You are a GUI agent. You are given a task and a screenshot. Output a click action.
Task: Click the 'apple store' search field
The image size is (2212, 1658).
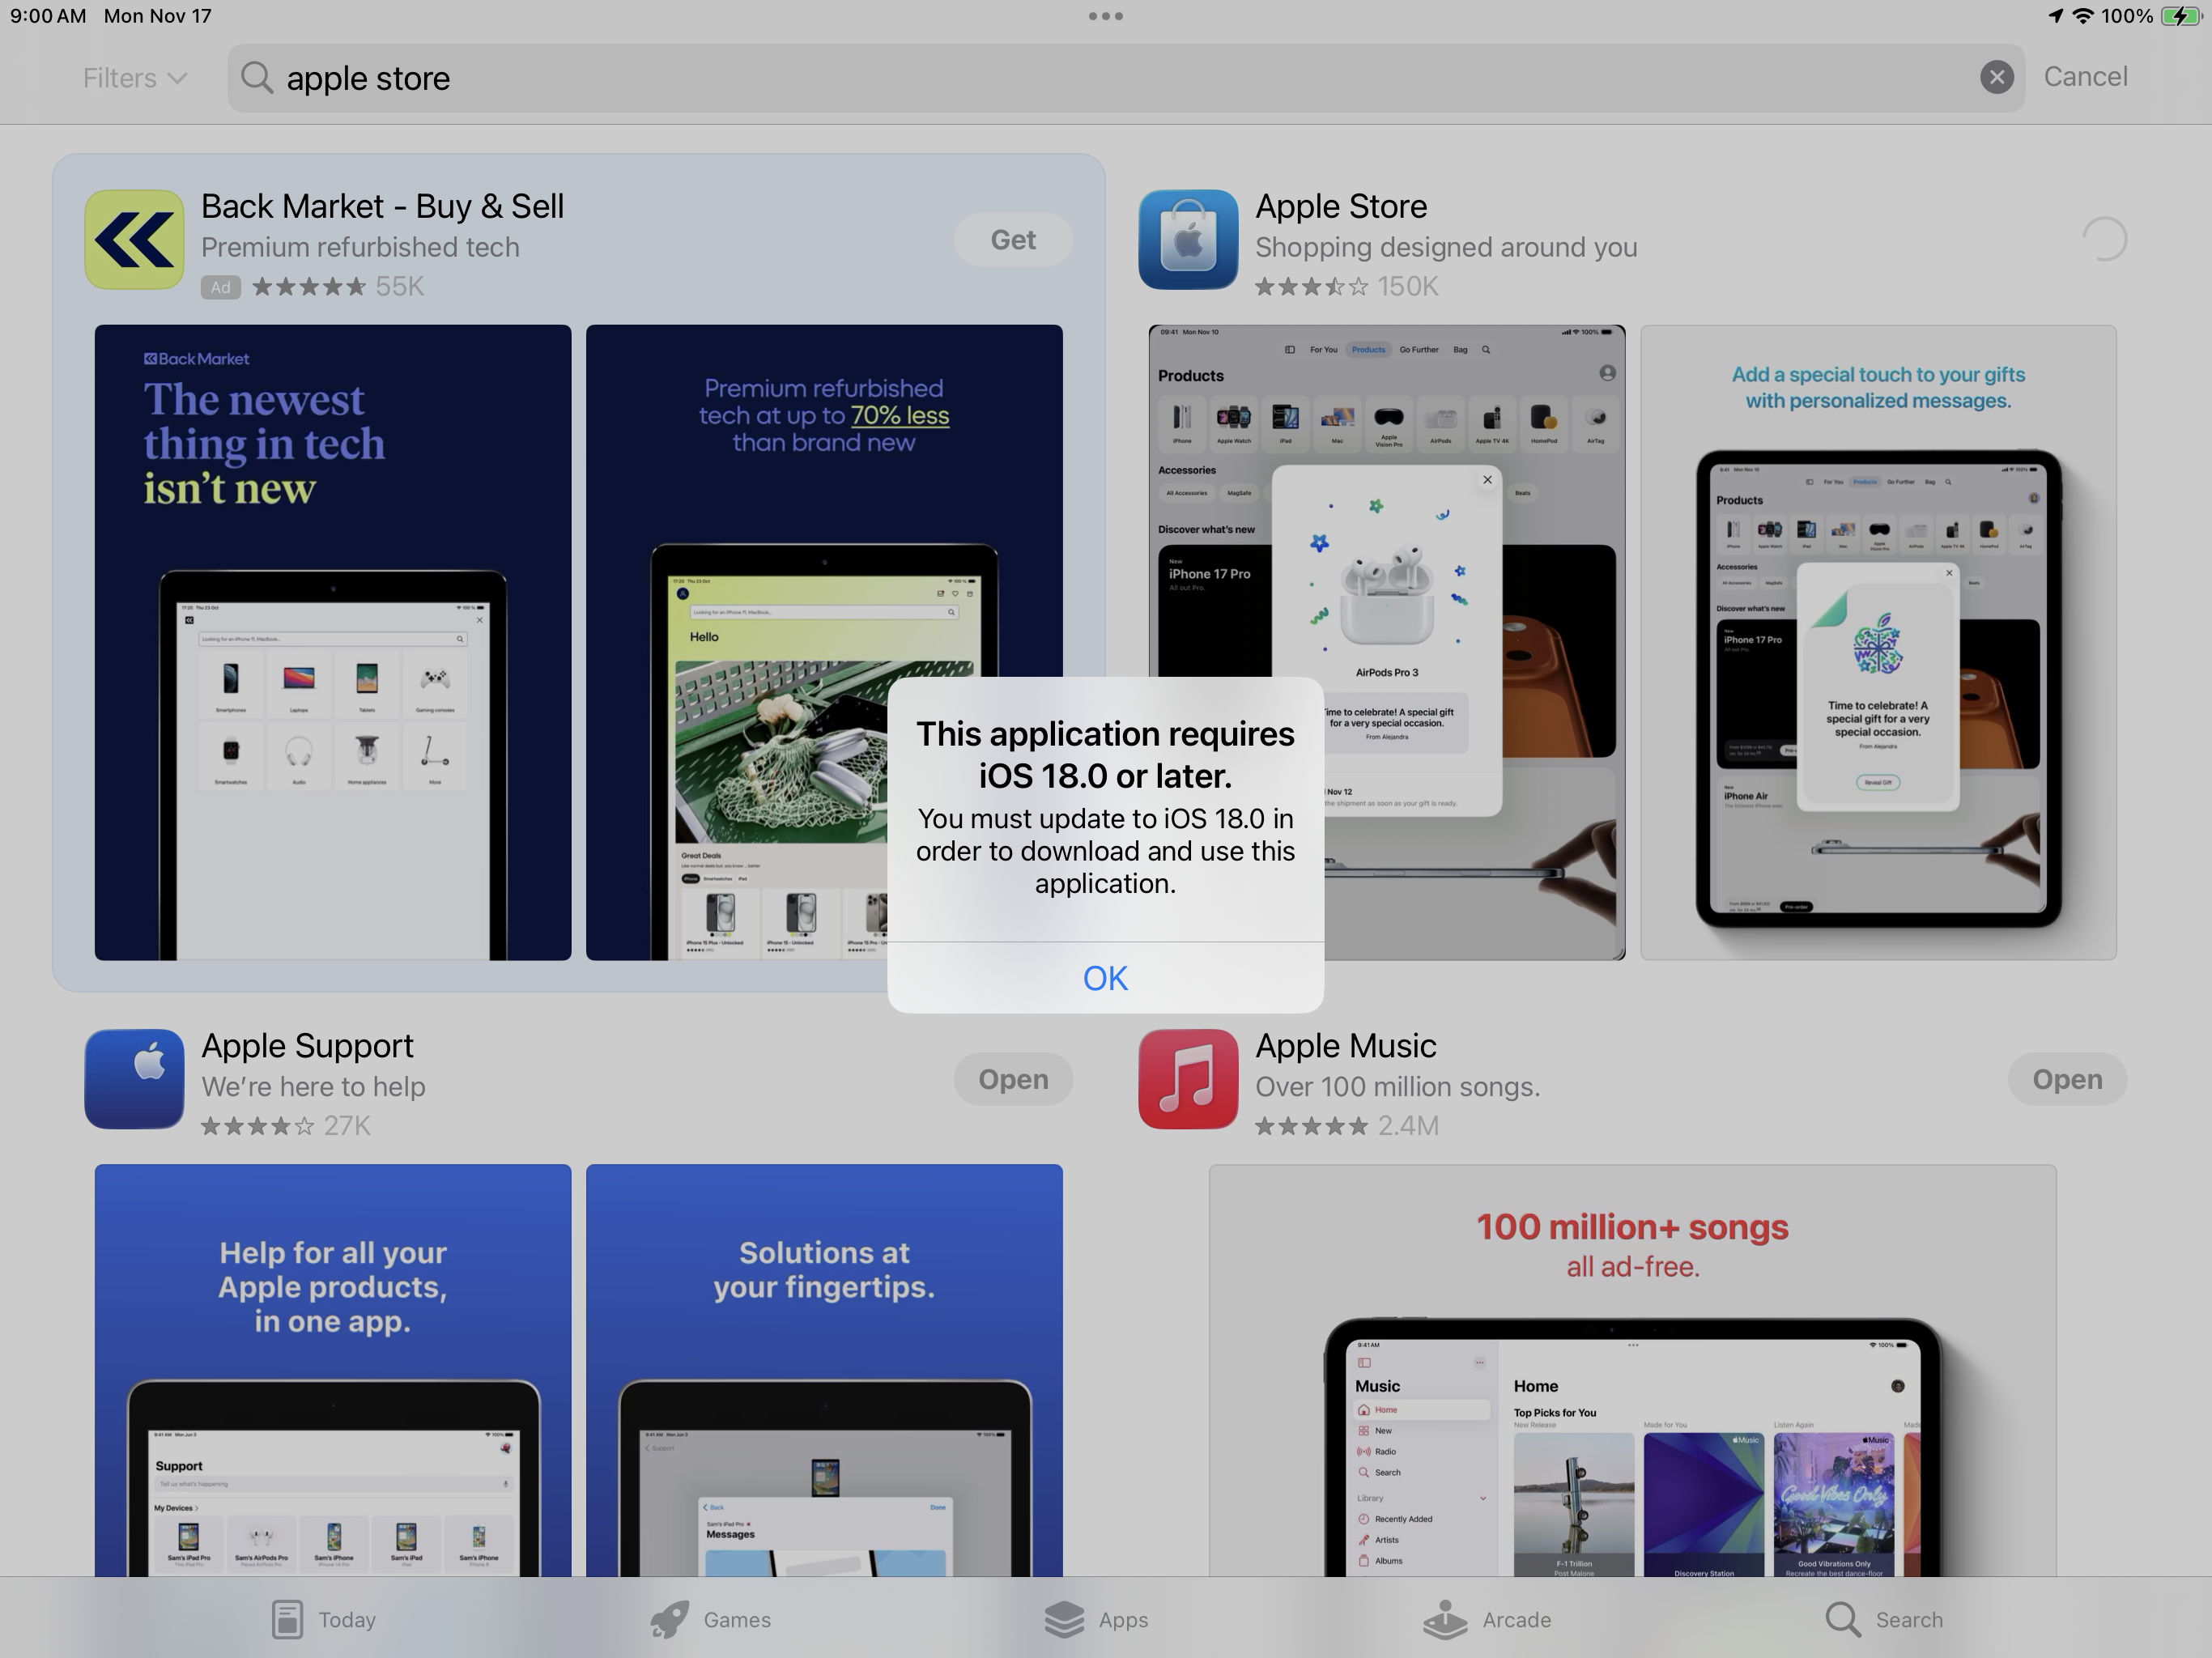1100,77
